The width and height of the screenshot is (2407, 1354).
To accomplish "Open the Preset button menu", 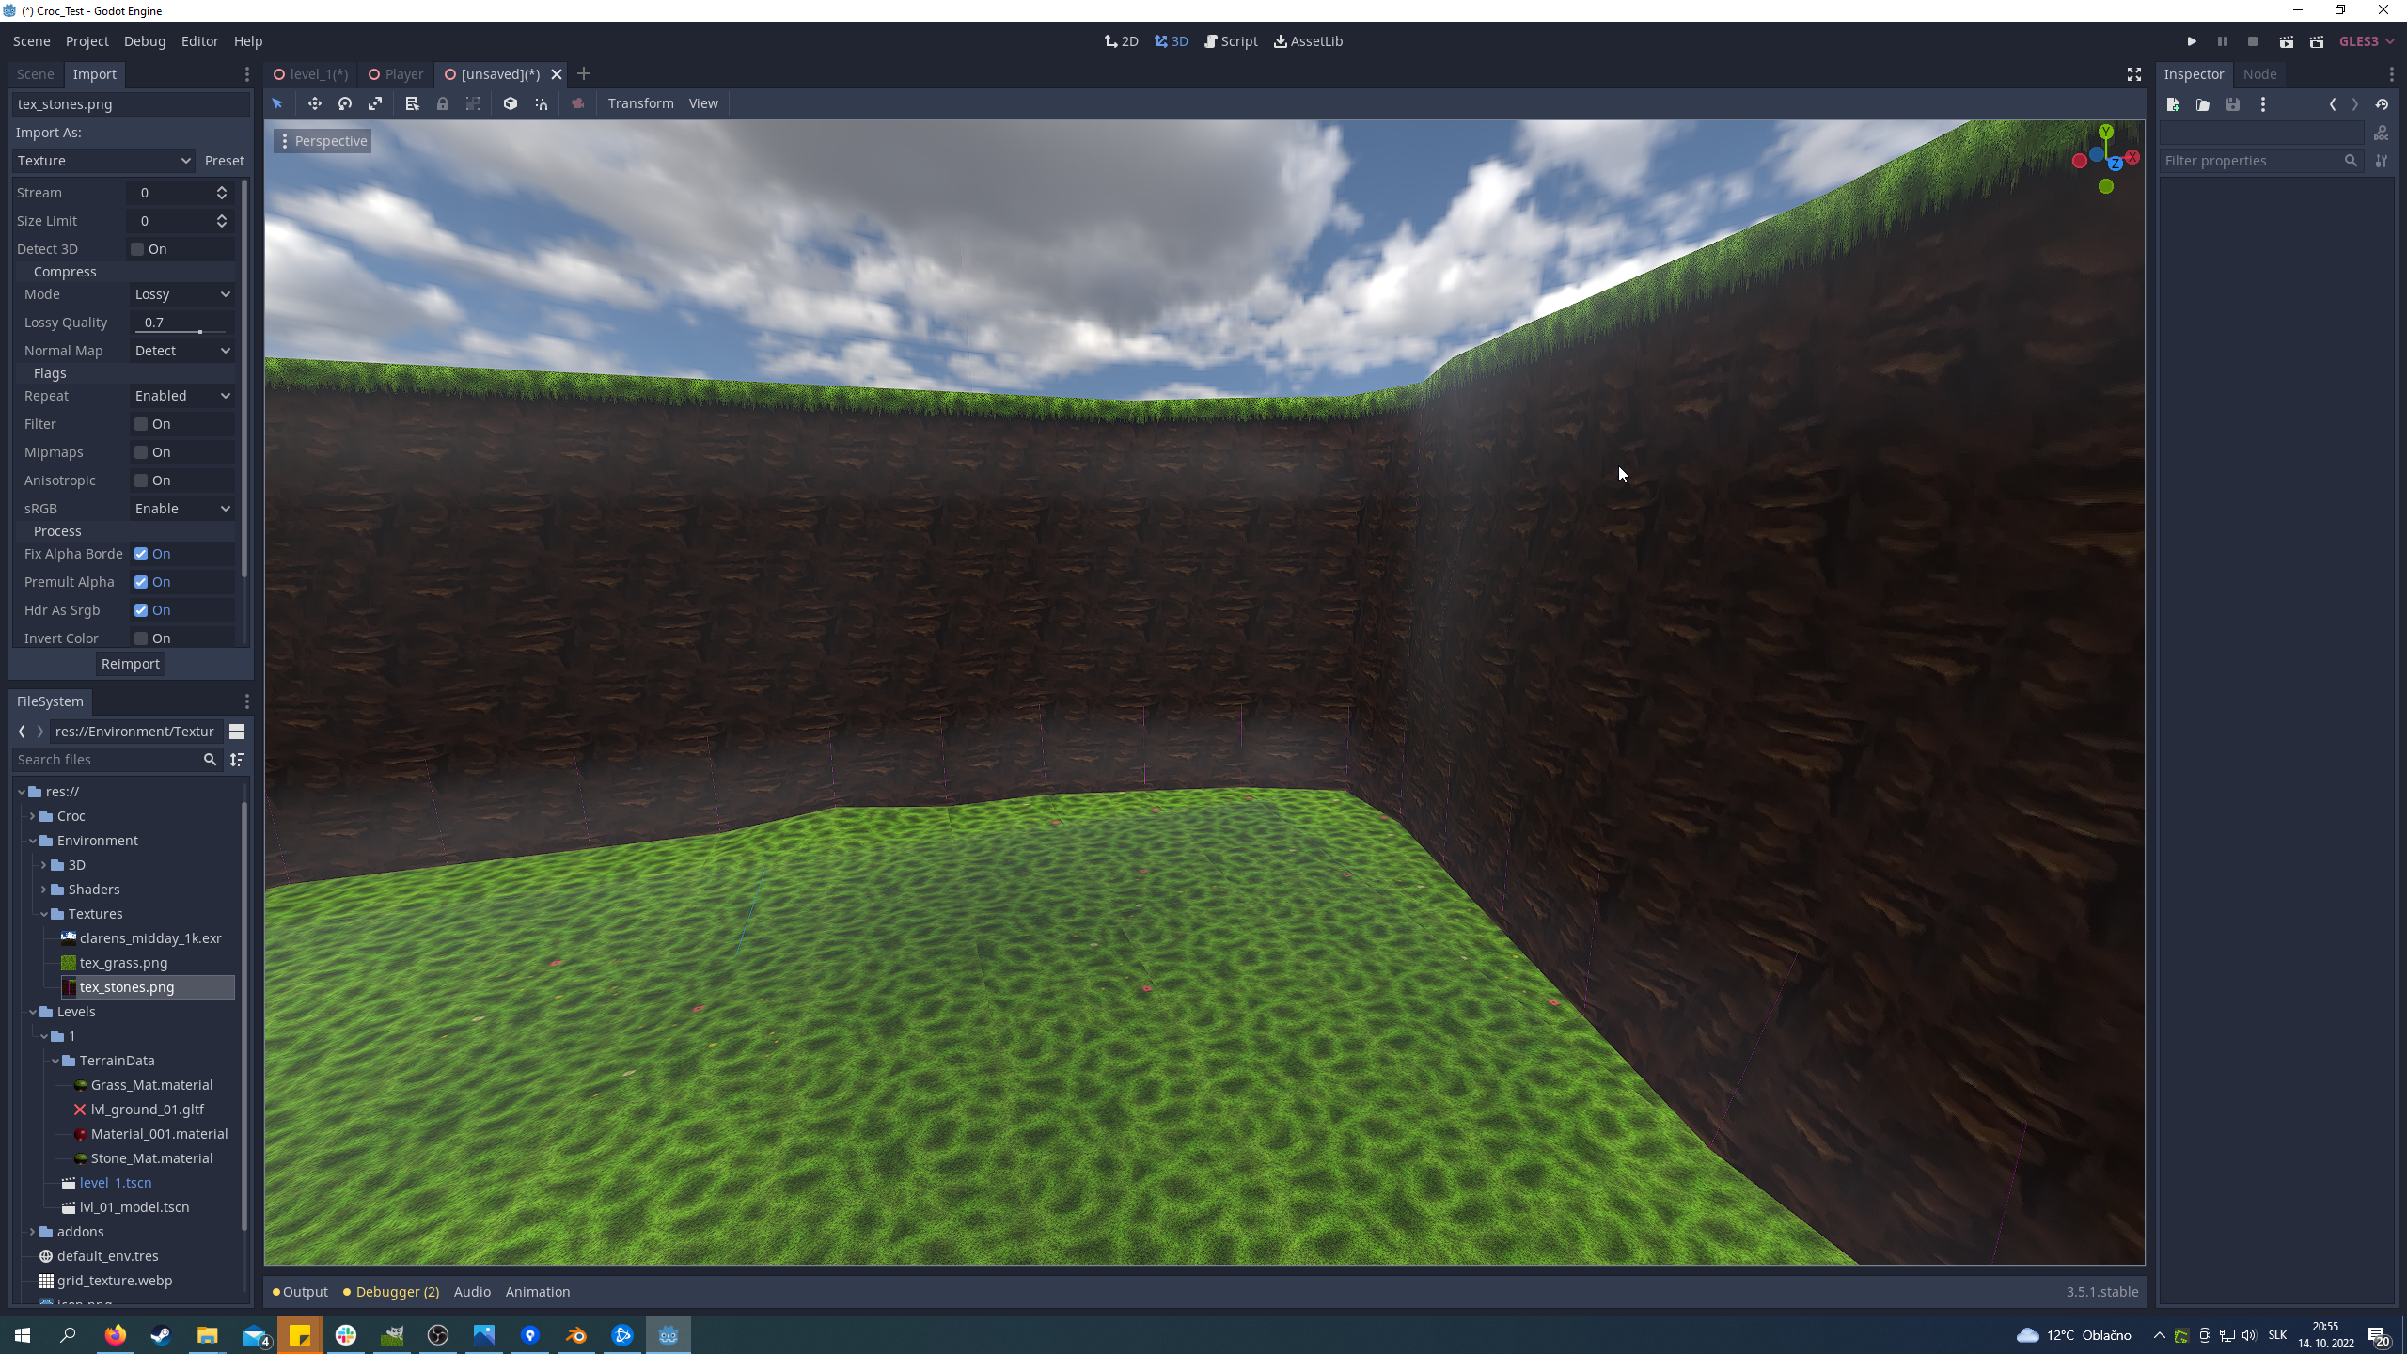I will click(x=224, y=161).
